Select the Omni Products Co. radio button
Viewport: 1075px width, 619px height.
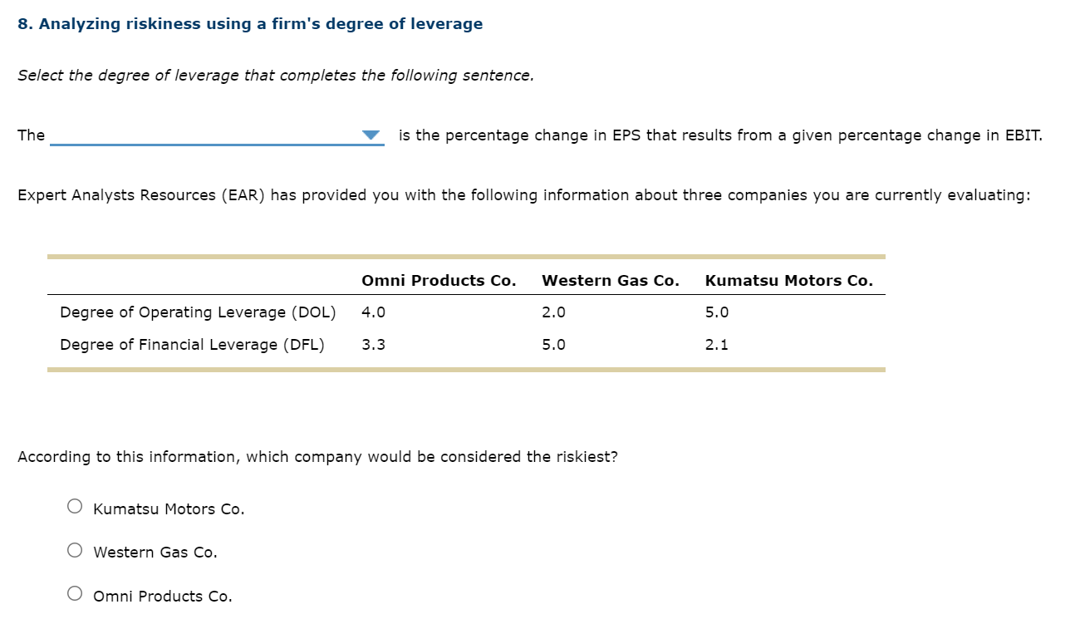click(75, 593)
